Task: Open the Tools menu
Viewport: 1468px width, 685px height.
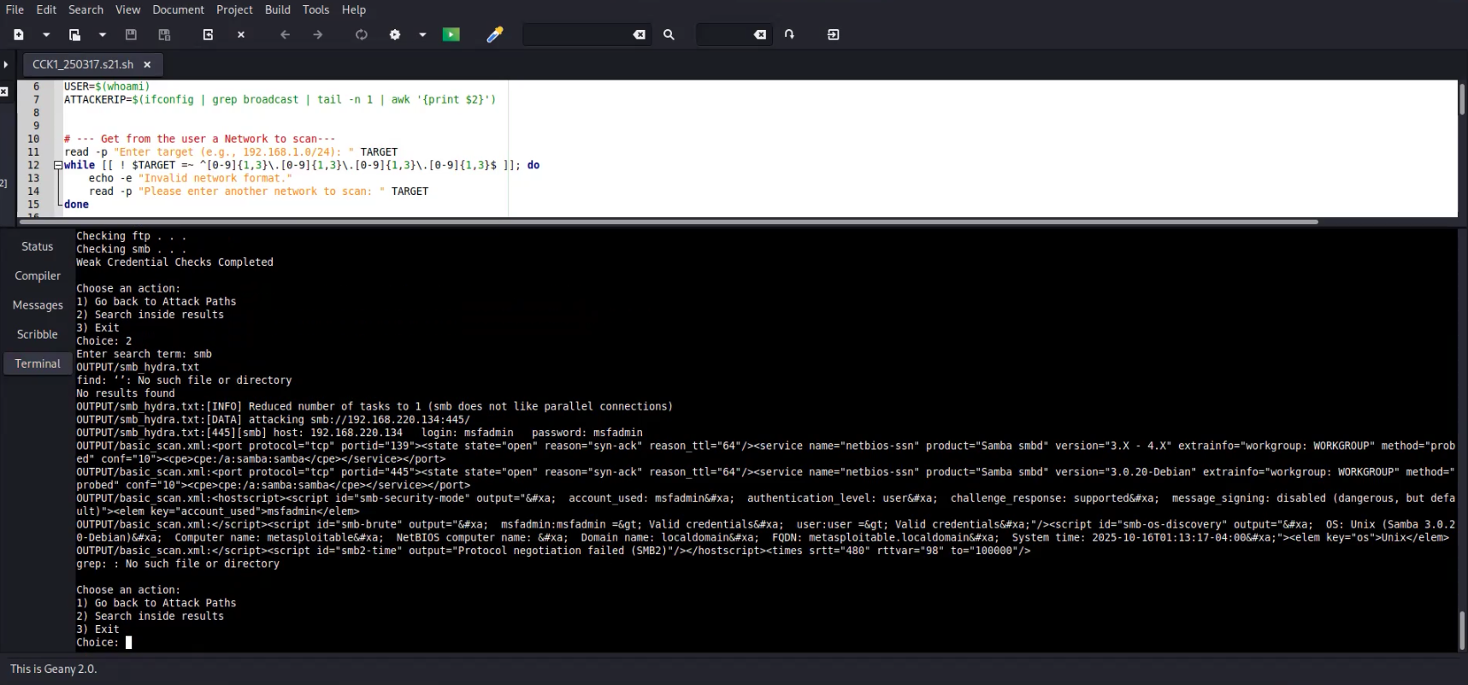Action: tap(315, 9)
